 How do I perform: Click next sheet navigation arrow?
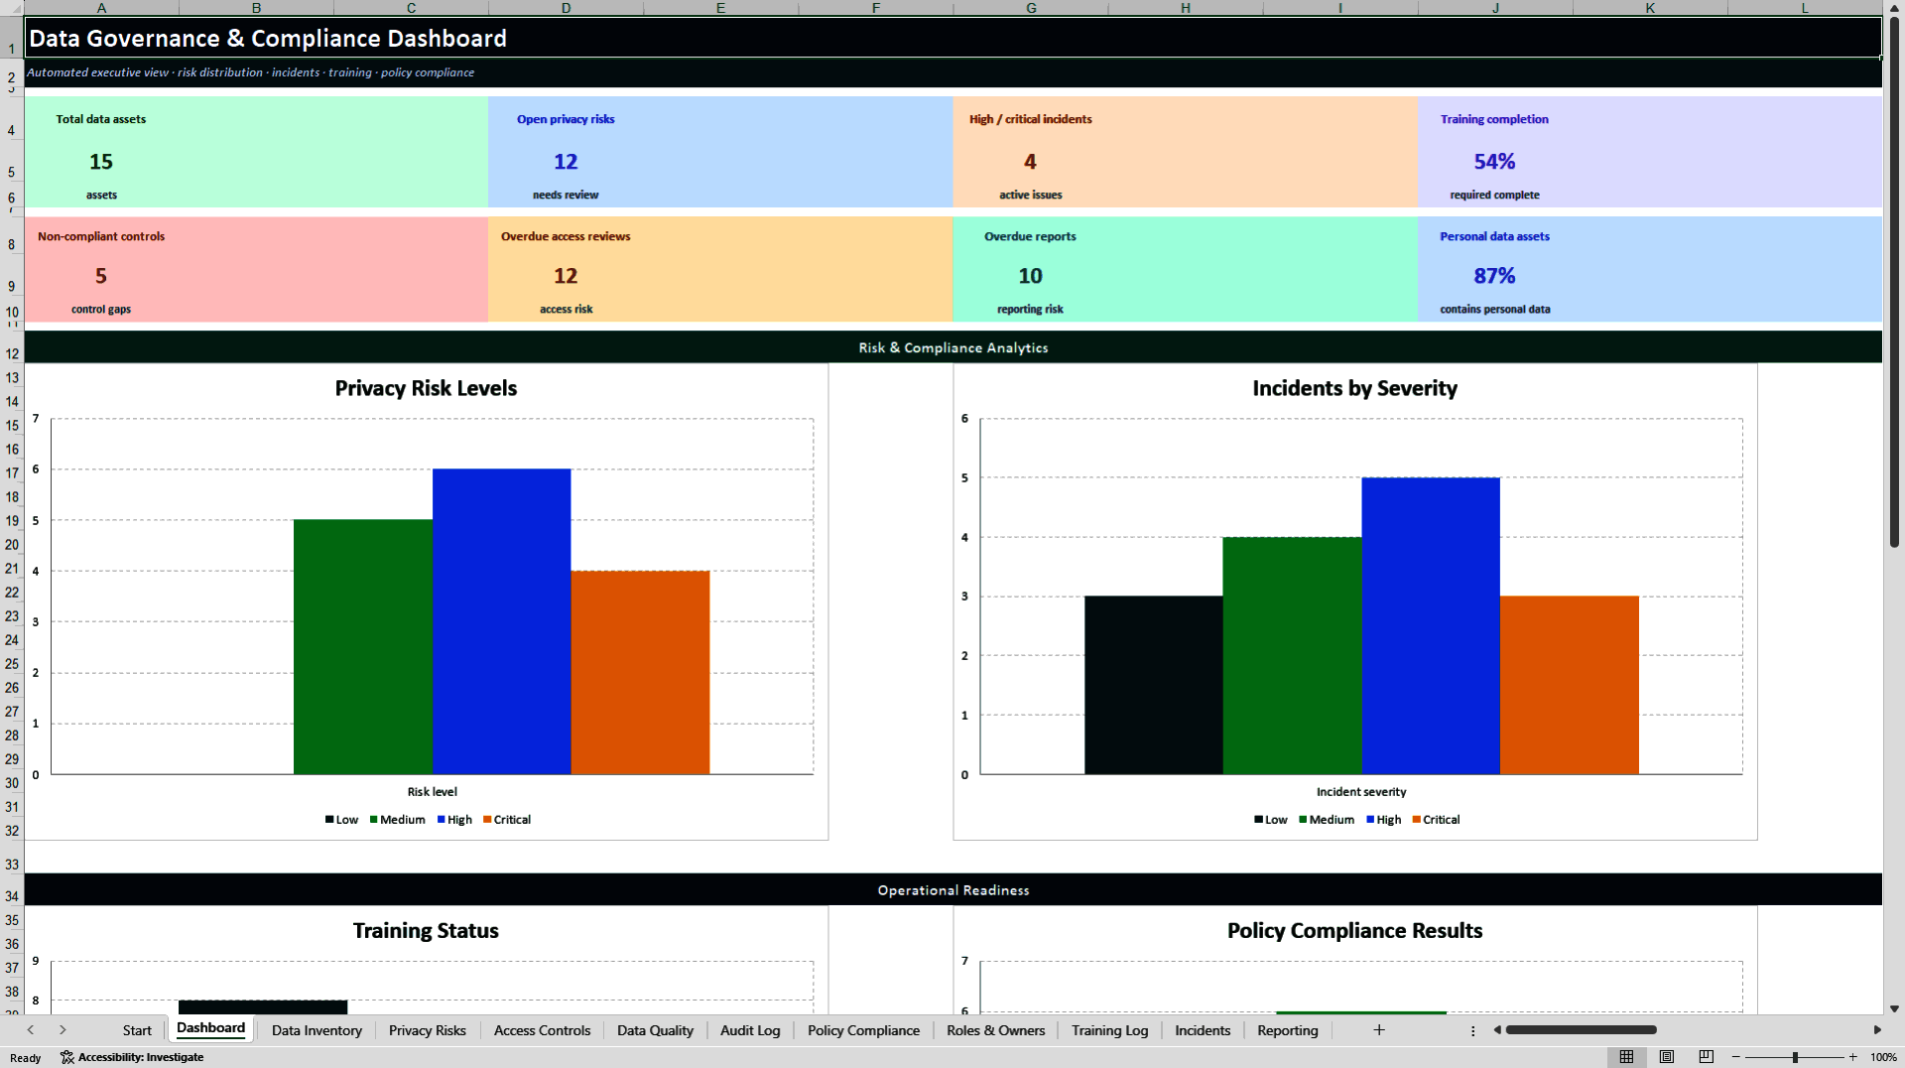(63, 1030)
